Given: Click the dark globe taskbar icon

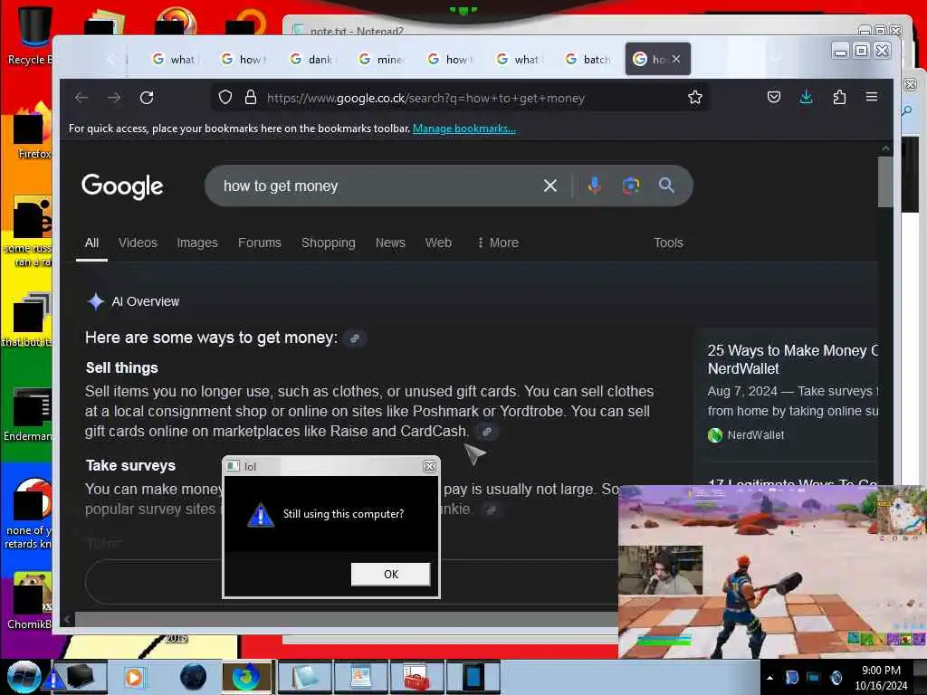Looking at the screenshot, I should pyautogui.click(x=194, y=677).
